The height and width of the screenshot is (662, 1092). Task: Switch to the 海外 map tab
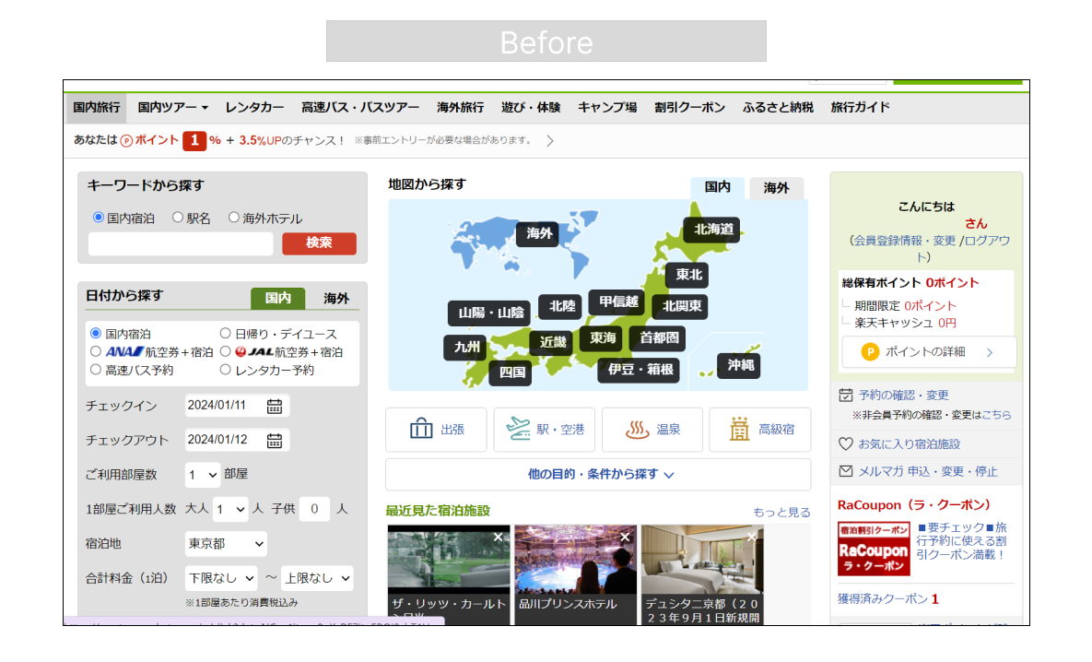coord(776,188)
